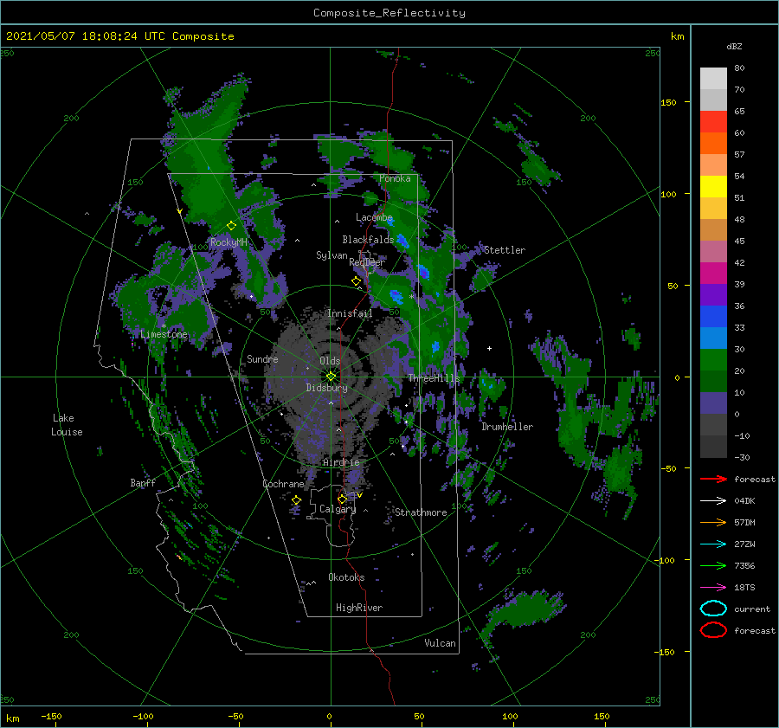Click the red forecast arrow legend icon
Viewport: 779px width, 728px height.
(713, 479)
